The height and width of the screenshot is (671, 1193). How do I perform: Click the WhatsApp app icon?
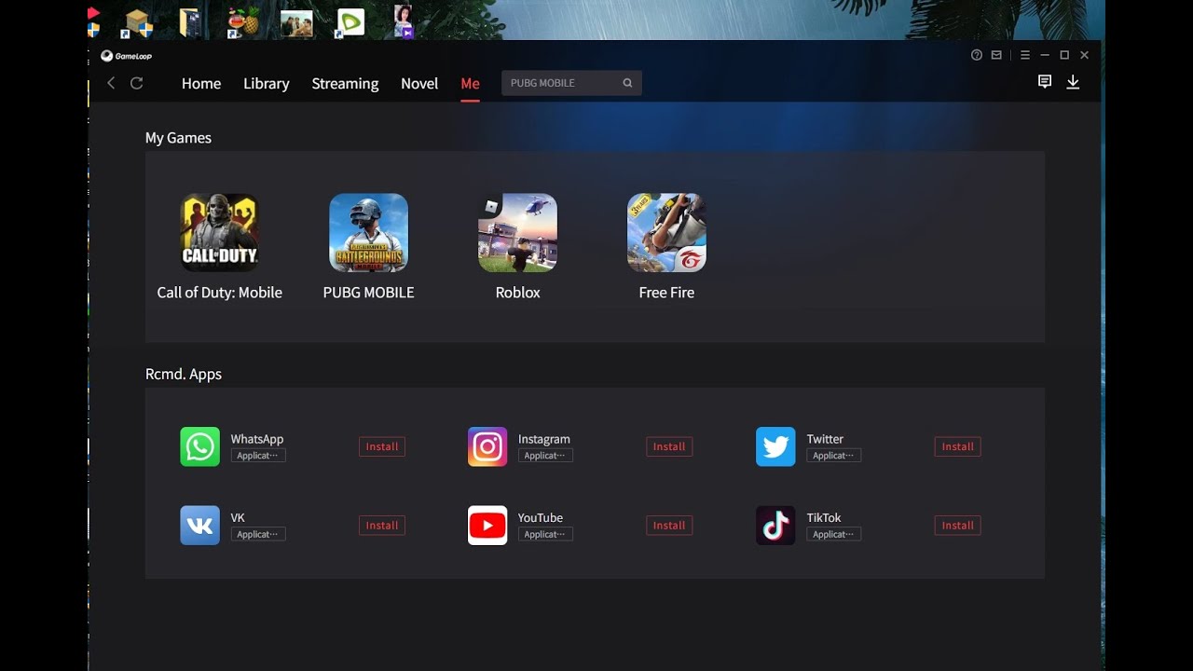point(199,446)
